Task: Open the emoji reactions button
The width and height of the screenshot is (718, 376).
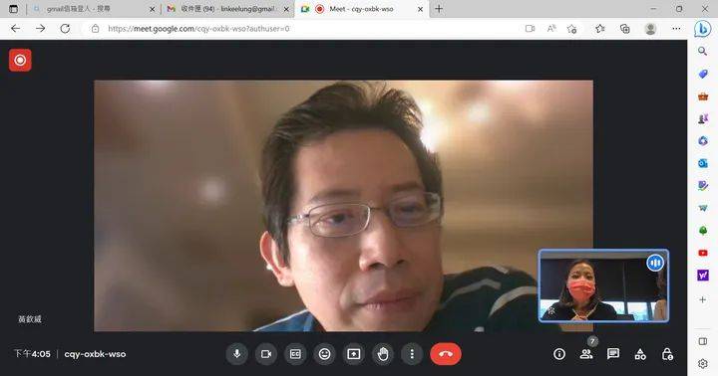Action: pos(325,354)
